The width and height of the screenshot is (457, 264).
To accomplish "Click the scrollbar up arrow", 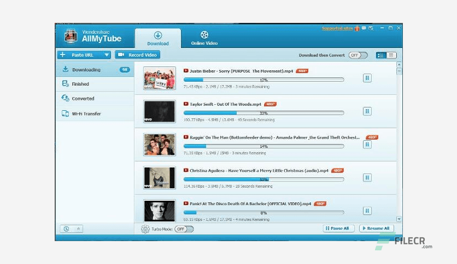I will pyautogui.click(x=399, y=64).
